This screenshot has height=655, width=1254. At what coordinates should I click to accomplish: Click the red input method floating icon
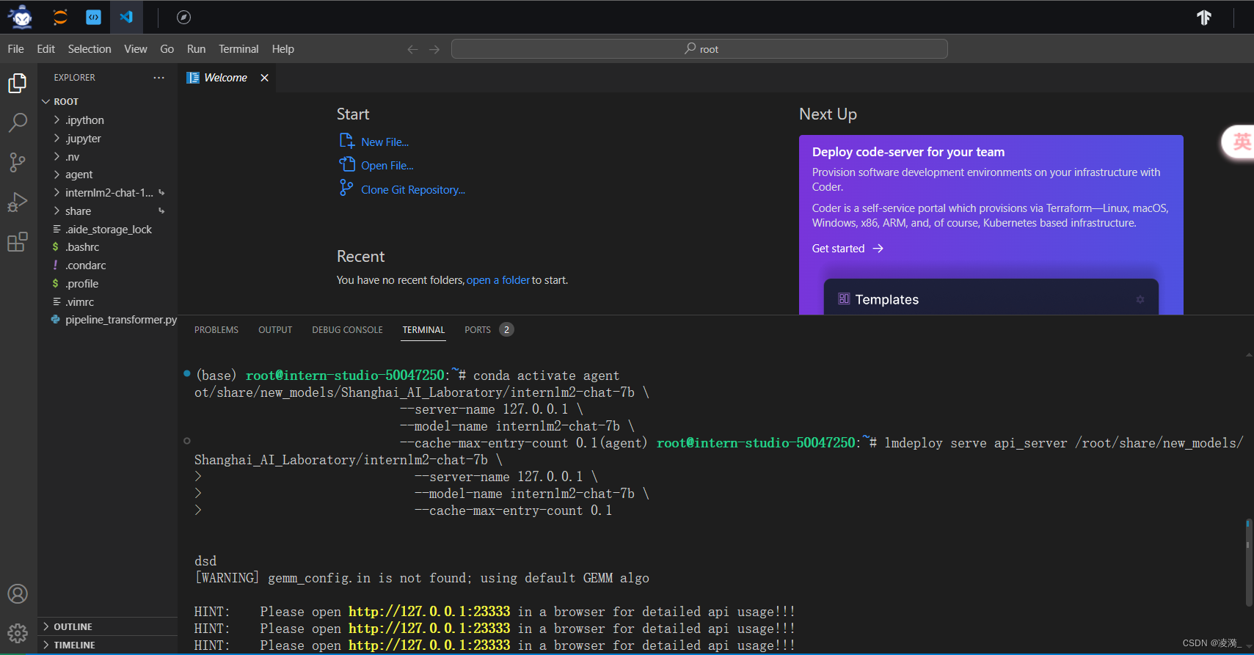[x=1241, y=142]
